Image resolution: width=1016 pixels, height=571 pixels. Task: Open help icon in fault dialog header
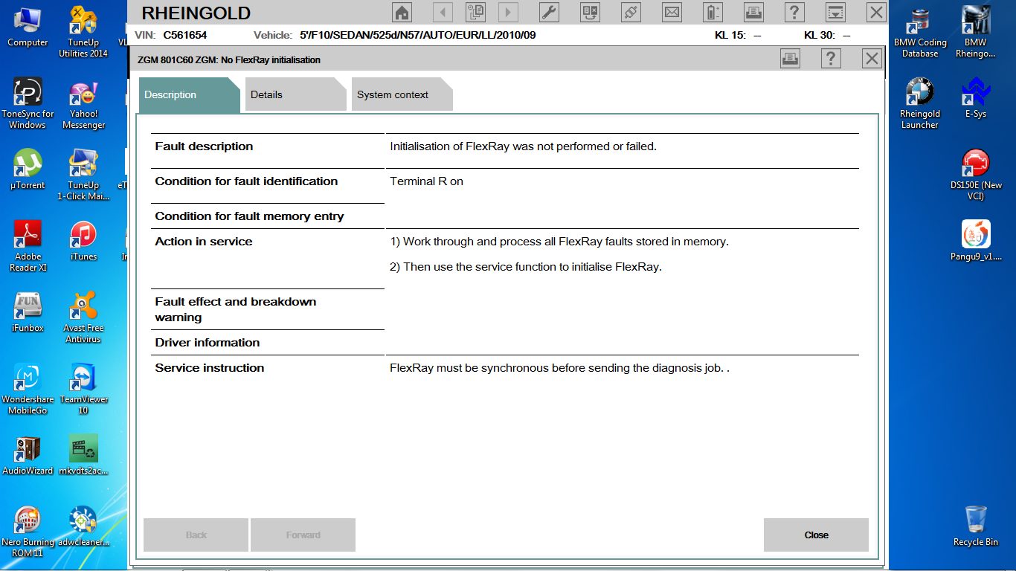point(832,59)
